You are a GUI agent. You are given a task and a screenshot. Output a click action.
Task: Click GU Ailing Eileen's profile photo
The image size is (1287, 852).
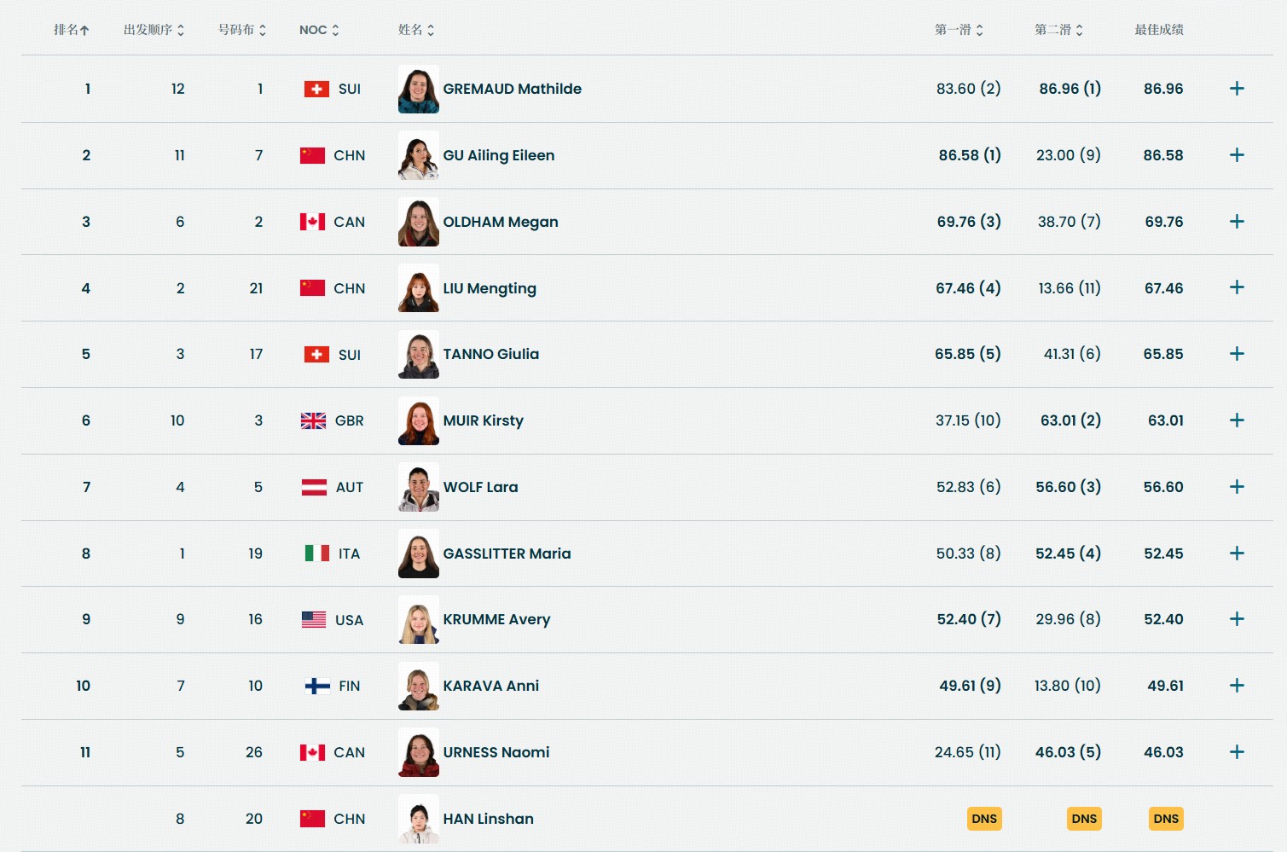click(x=419, y=155)
